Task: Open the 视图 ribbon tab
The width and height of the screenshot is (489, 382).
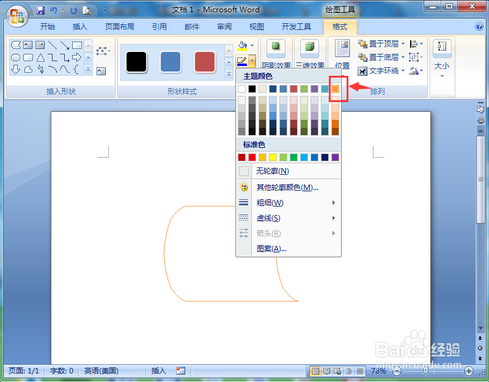Action: pos(256,27)
